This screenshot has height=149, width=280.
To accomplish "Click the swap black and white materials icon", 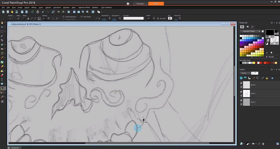I will click(267, 43).
